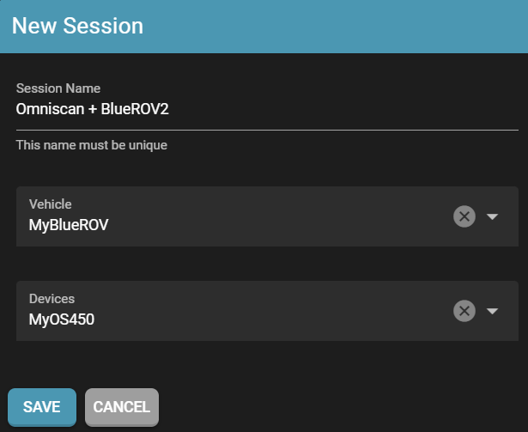Clear the selected Devices with the X icon
528x432 pixels.
tap(464, 311)
